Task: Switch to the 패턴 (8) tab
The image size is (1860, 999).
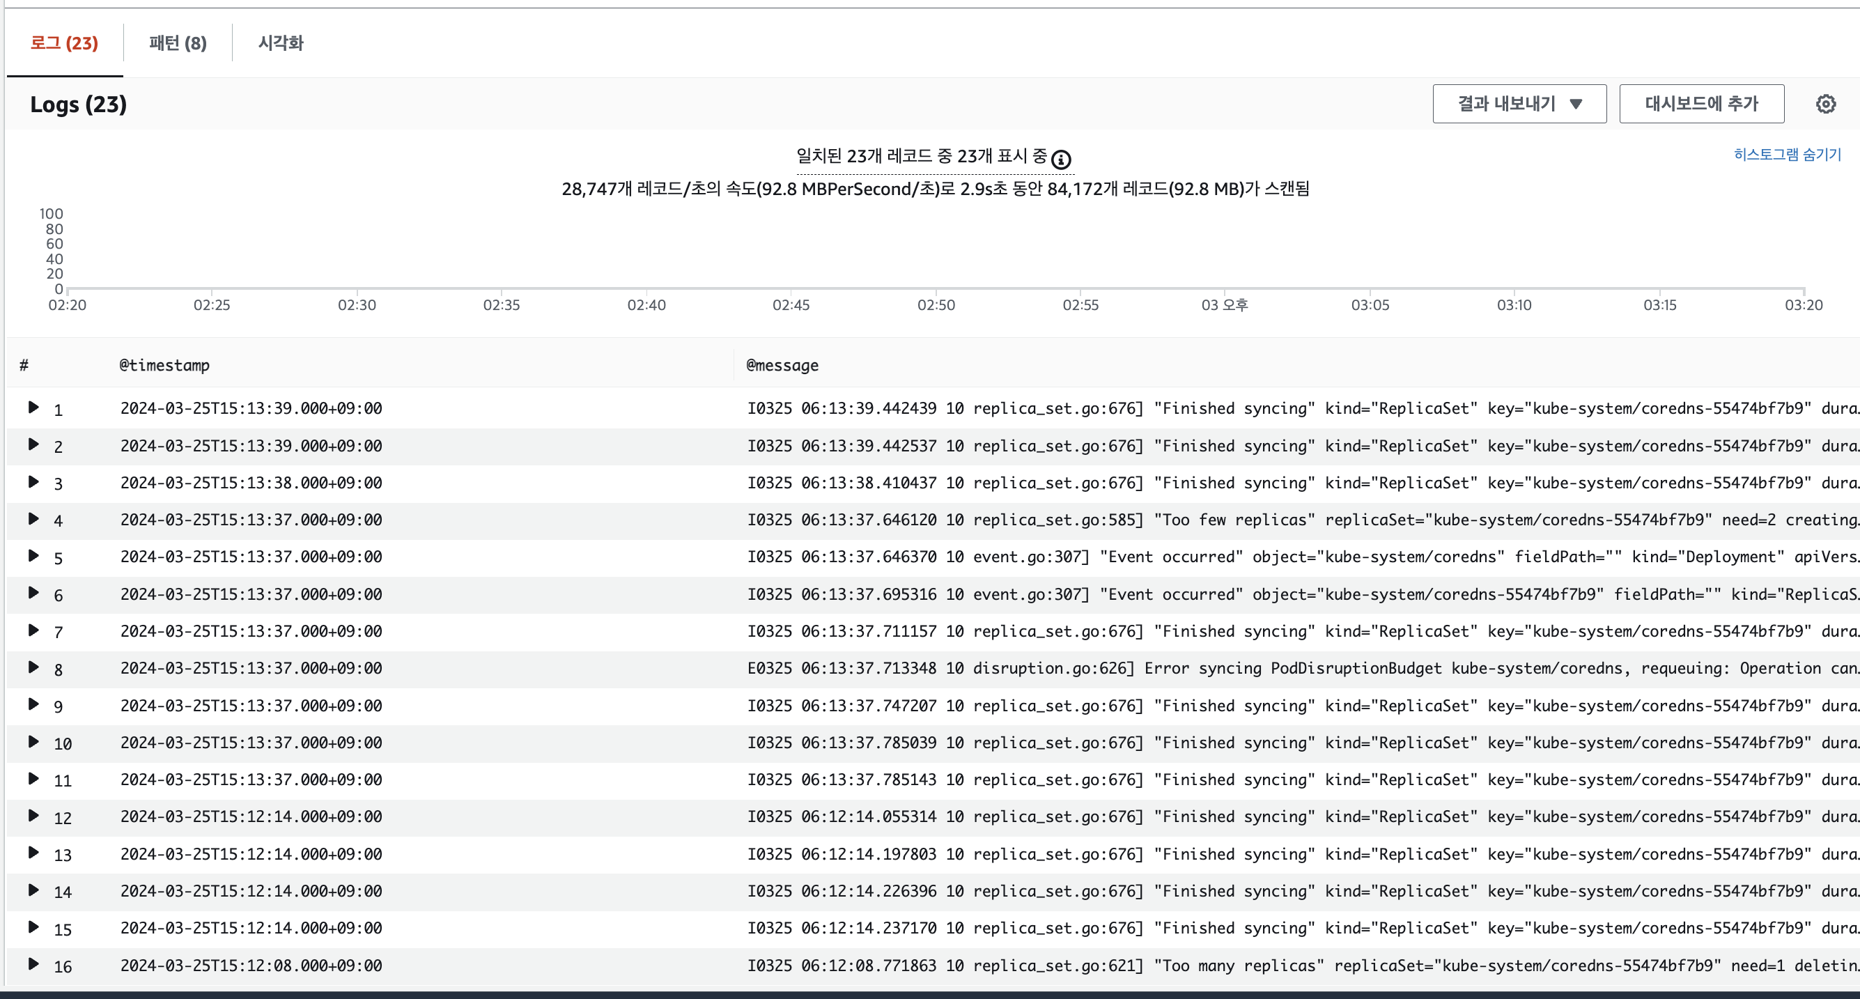Action: [178, 43]
